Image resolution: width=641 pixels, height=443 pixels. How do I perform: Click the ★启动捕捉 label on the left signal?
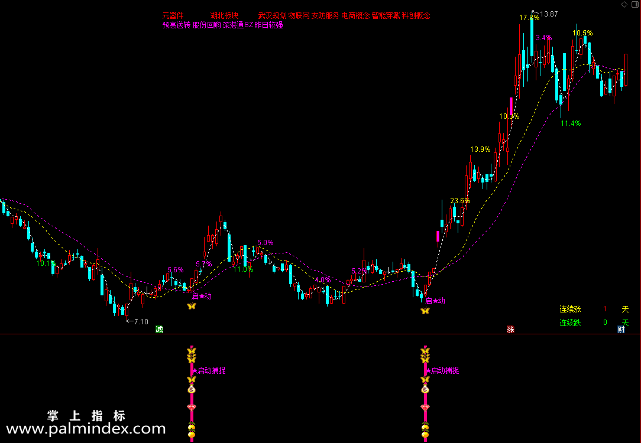tap(209, 370)
